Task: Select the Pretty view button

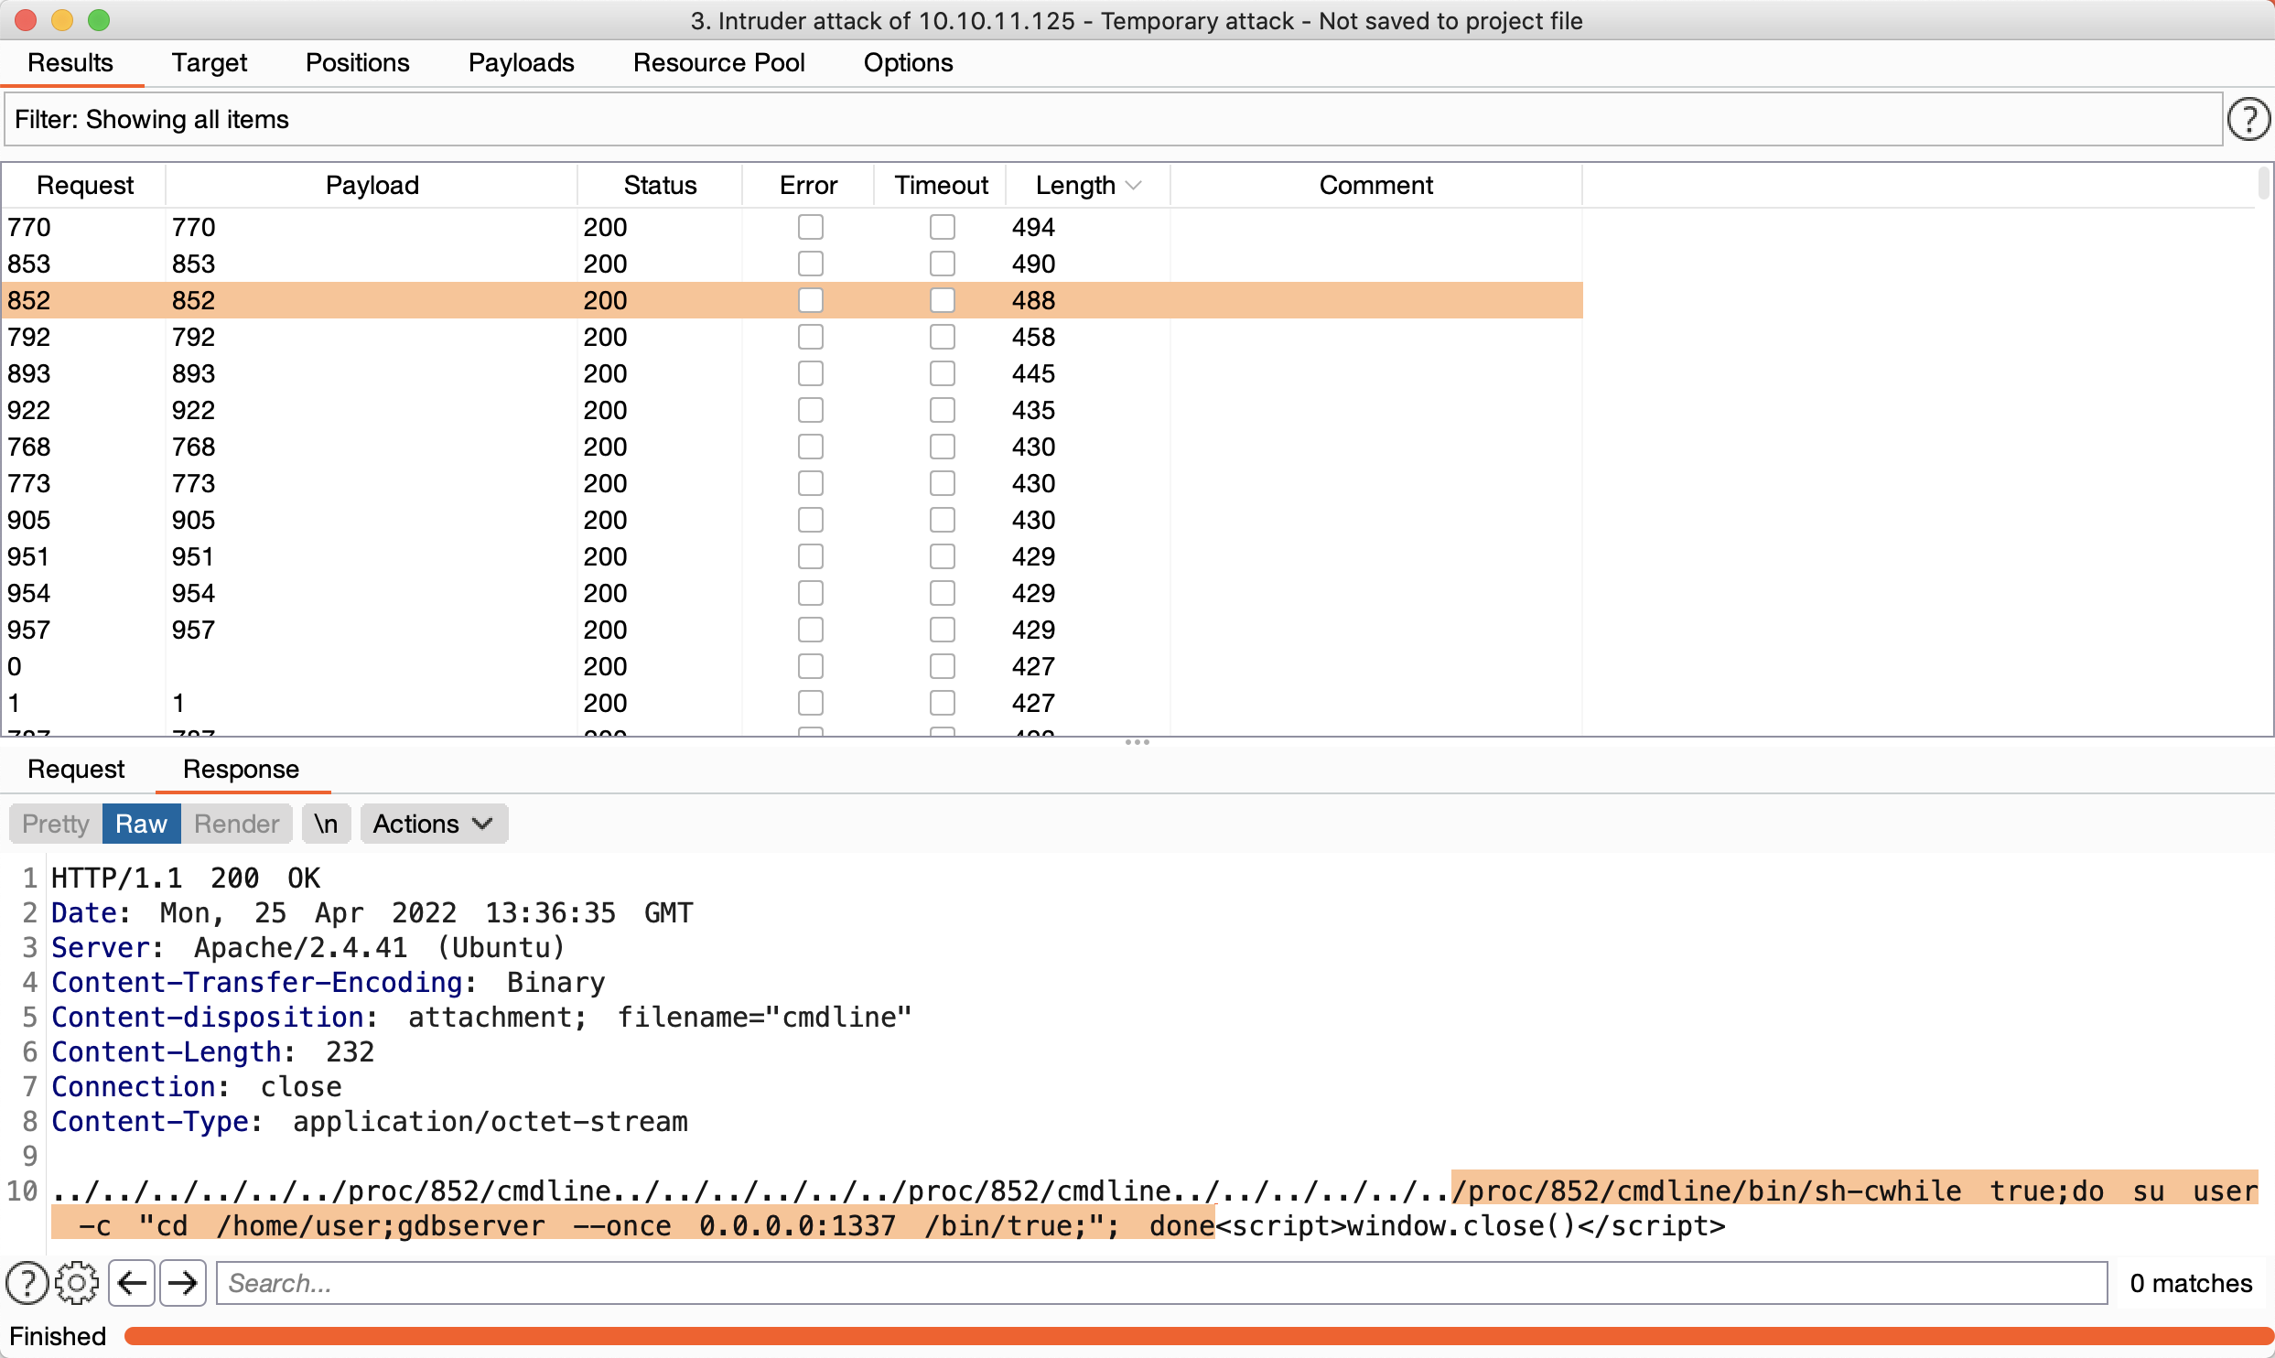Action: (x=55, y=824)
